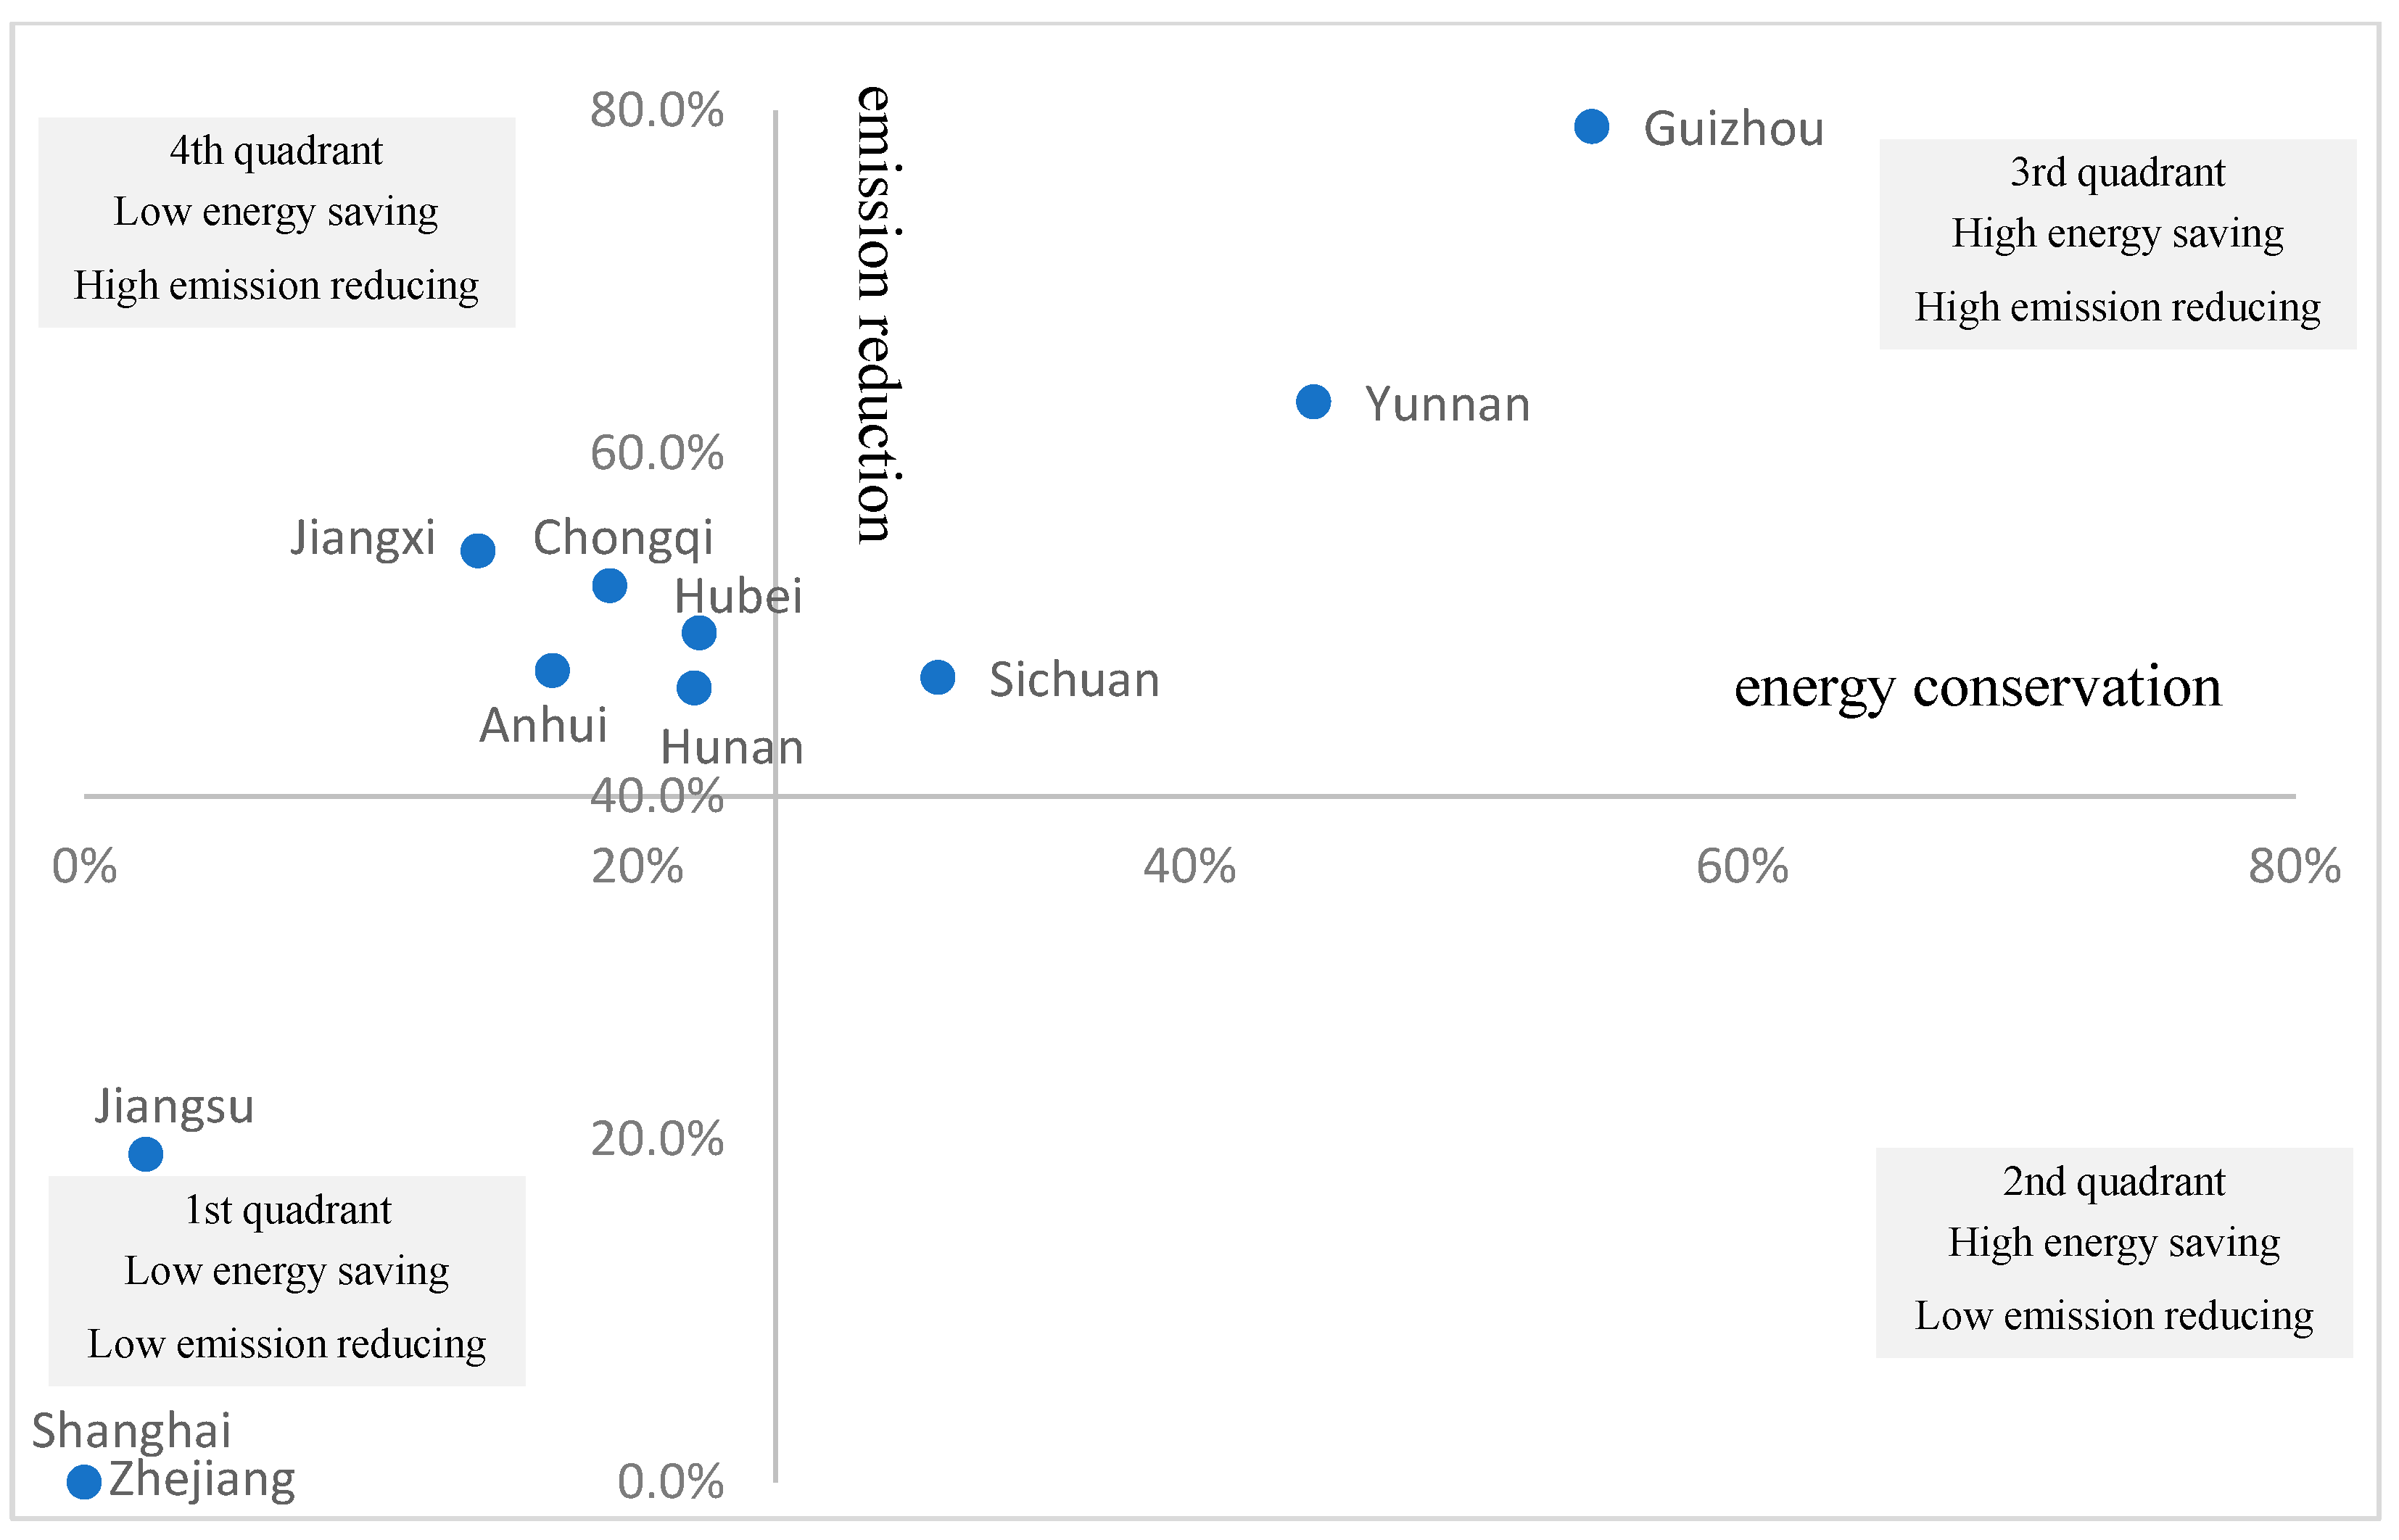This screenshot has width=2399, height=1540.
Task: Select the Jiangxi data point
Action: pos(478,550)
